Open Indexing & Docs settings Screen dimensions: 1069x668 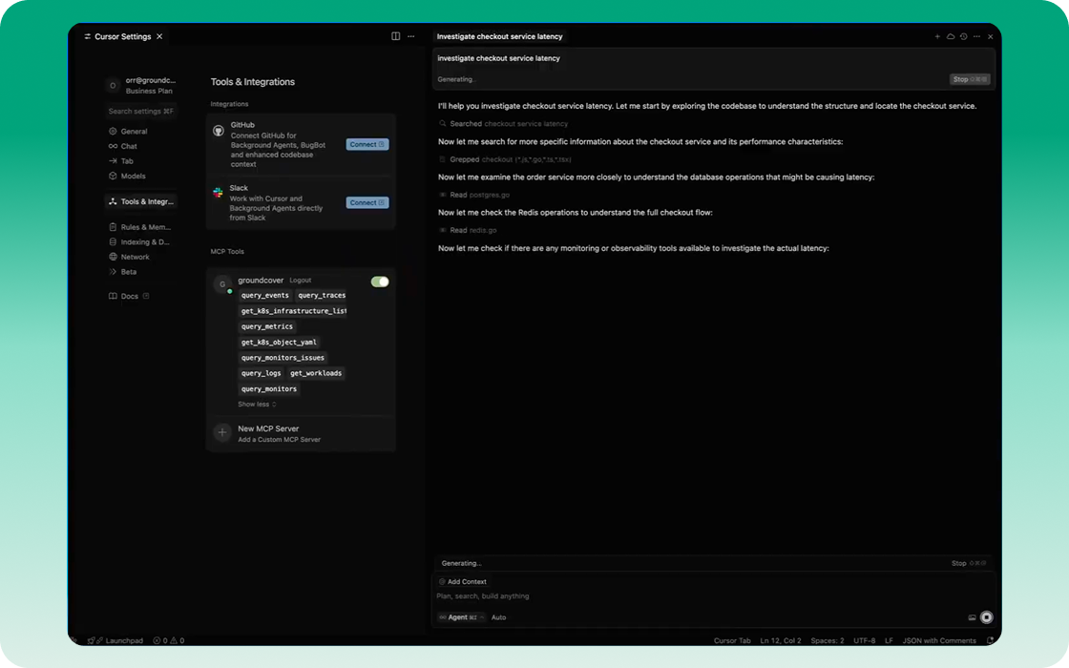(139, 242)
